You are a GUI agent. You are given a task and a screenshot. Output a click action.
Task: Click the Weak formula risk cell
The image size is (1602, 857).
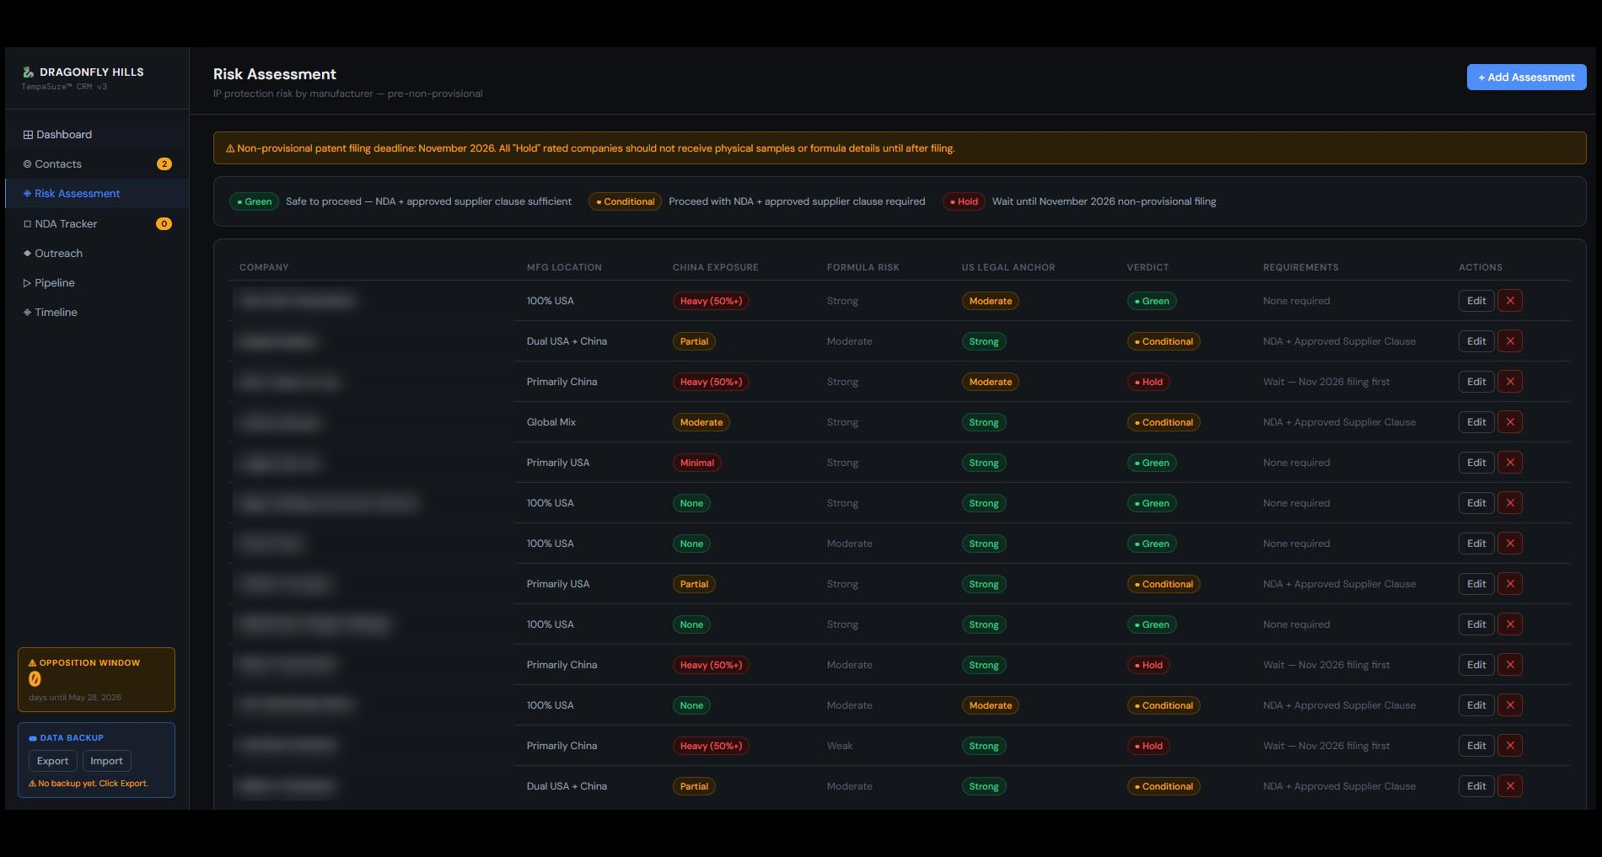point(840,746)
